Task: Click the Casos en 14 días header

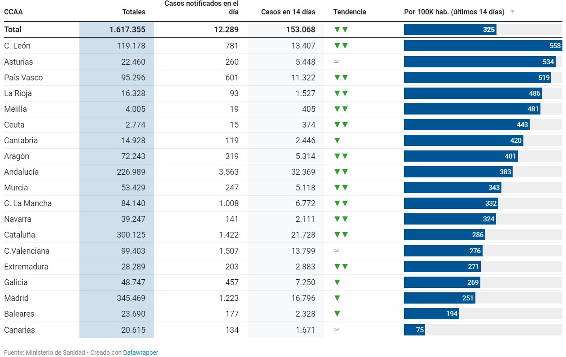Action: tap(288, 12)
